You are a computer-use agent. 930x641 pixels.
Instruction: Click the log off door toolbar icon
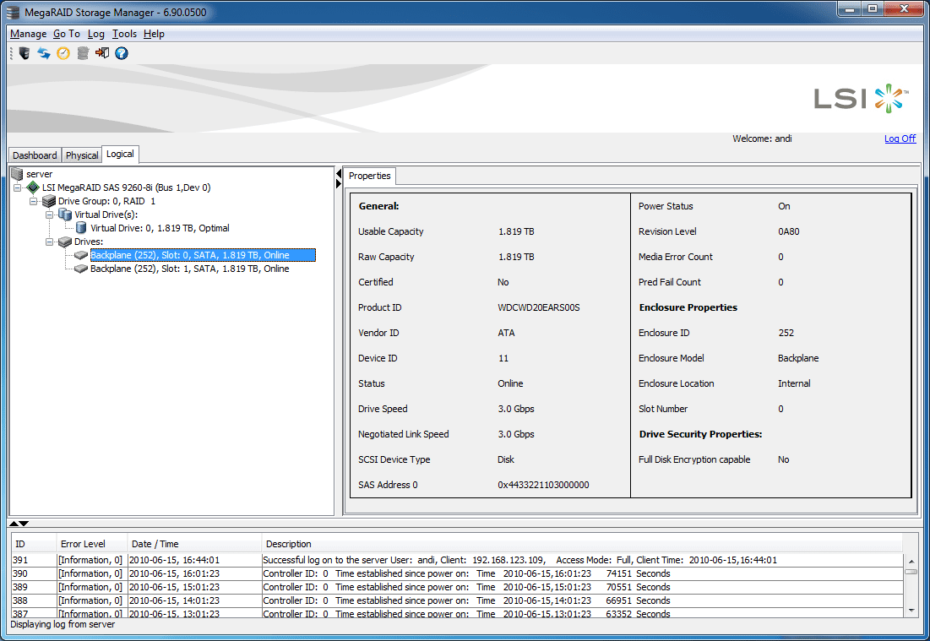(102, 53)
